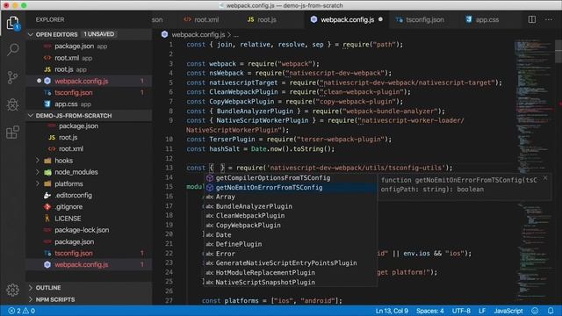Click JavaScript language mode

[508, 311]
